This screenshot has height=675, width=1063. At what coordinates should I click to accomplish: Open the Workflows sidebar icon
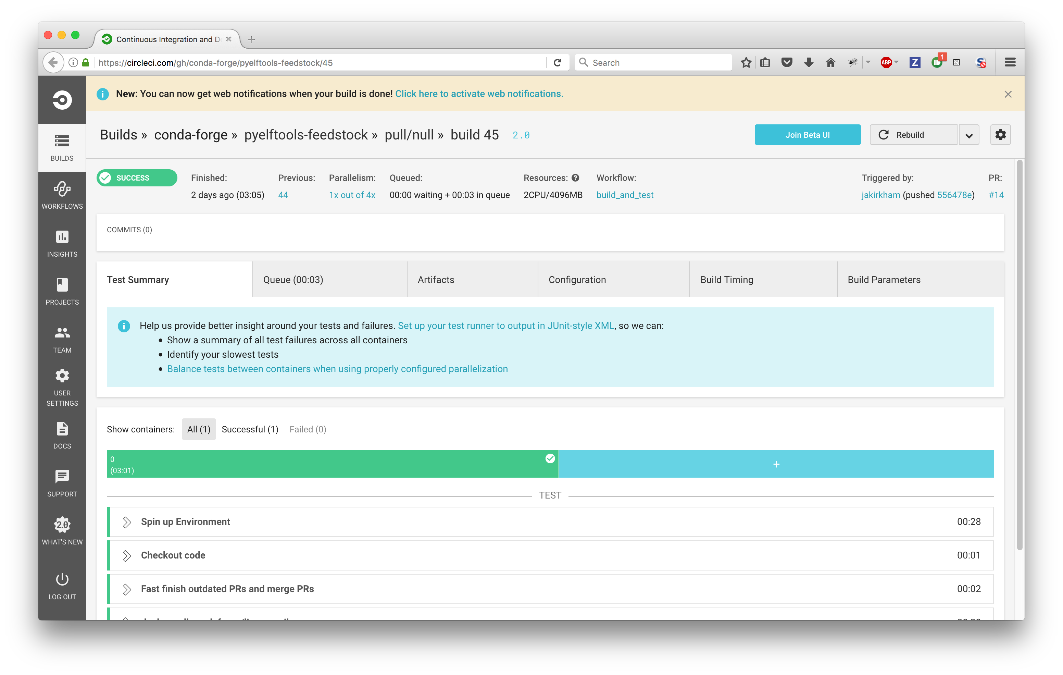click(x=62, y=189)
